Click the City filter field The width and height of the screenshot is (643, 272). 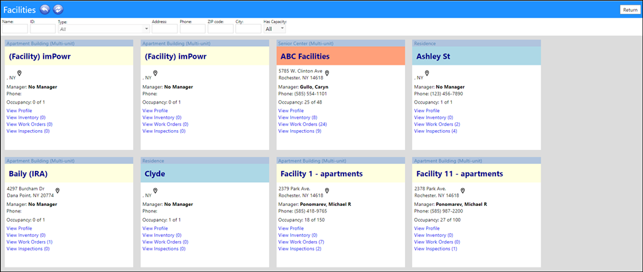tap(249, 28)
